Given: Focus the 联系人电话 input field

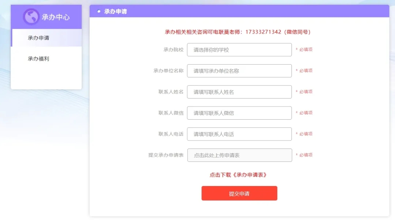Looking at the screenshot, I should 239,134.
